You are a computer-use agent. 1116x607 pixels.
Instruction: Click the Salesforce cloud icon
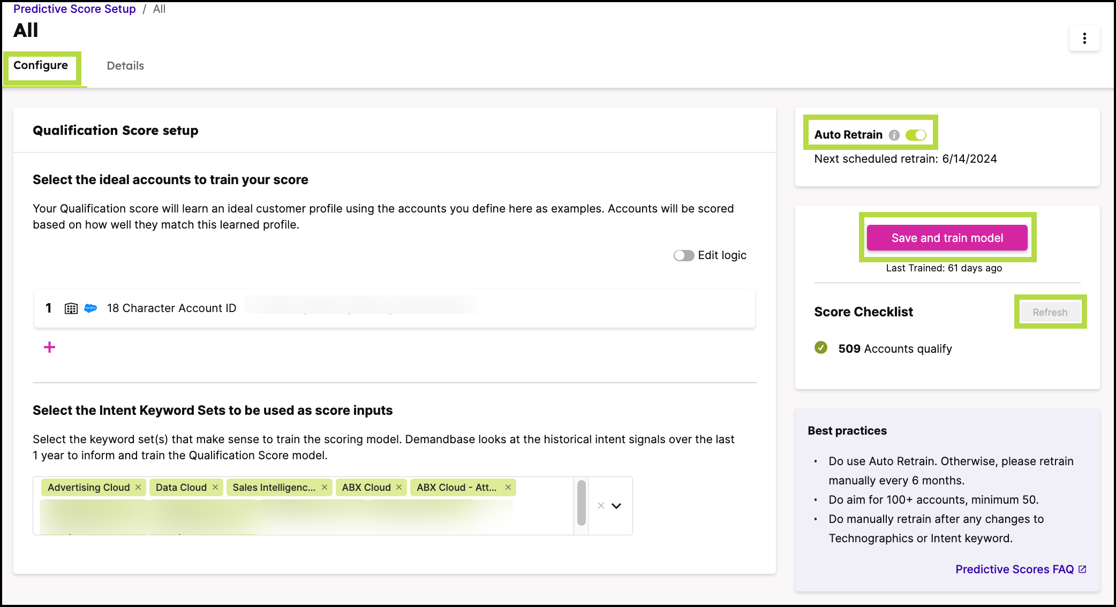point(91,308)
